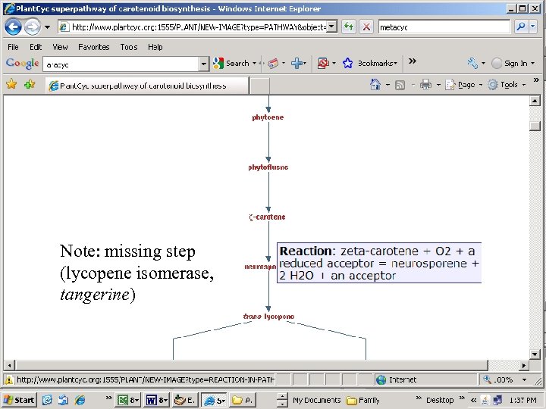The height and width of the screenshot is (409, 546).
Task: Click the vertical scrollbar thumb
Action: point(535,126)
